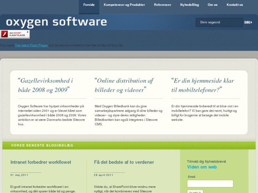Click paragraph starting Med Oxygen Billedbank
Image resolution: width=258 pixels, height=193 pixels.
pos(128,115)
